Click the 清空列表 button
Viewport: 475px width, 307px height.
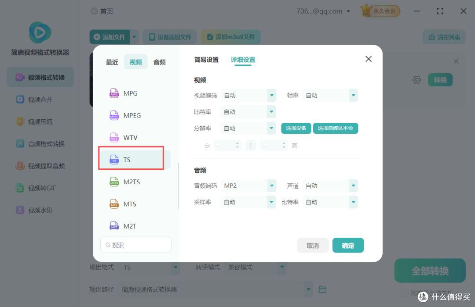444,37
